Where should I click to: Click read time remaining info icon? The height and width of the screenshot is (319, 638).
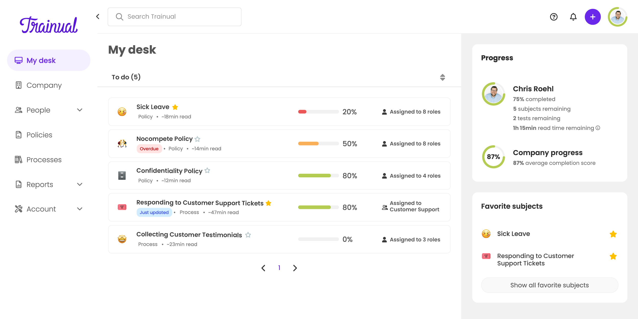598,128
